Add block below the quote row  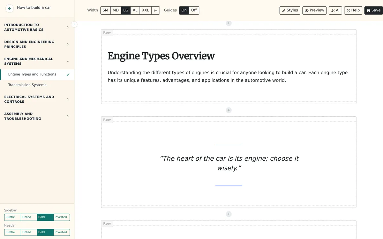click(229, 214)
